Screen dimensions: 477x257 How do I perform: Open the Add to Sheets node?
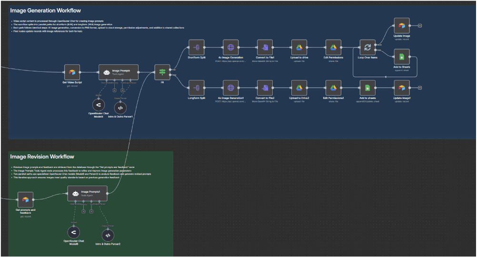pos(402,57)
